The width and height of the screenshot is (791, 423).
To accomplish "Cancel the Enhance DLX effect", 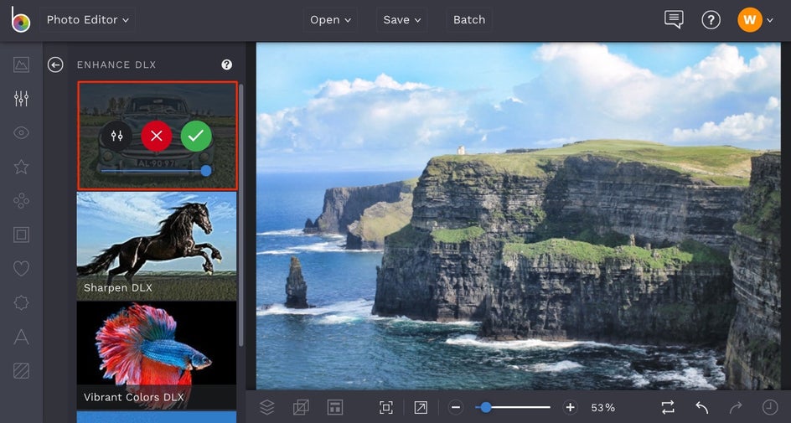I will 157,136.
